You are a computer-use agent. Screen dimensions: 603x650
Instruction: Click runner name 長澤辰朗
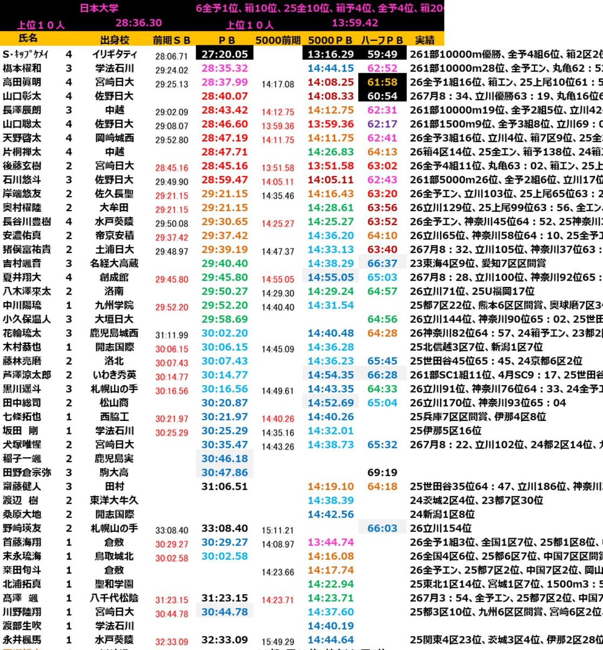pos(22,110)
